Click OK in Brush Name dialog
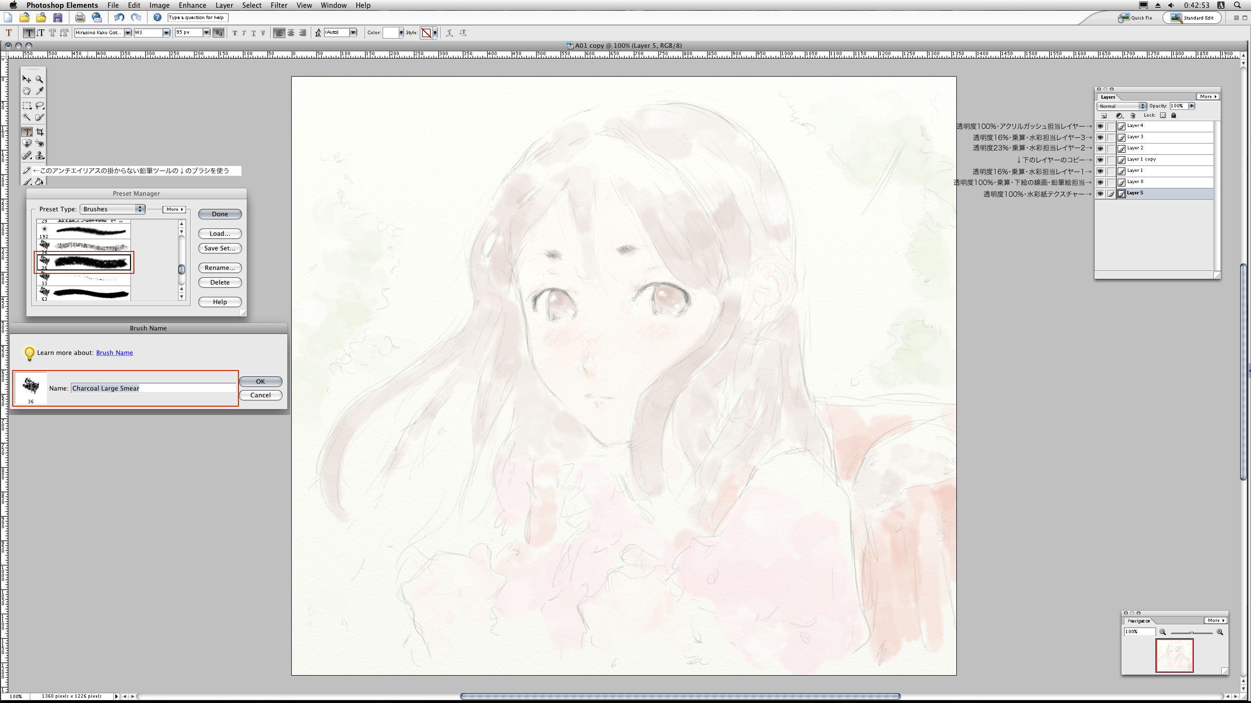This screenshot has width=1251, height=703. point(260,381)
